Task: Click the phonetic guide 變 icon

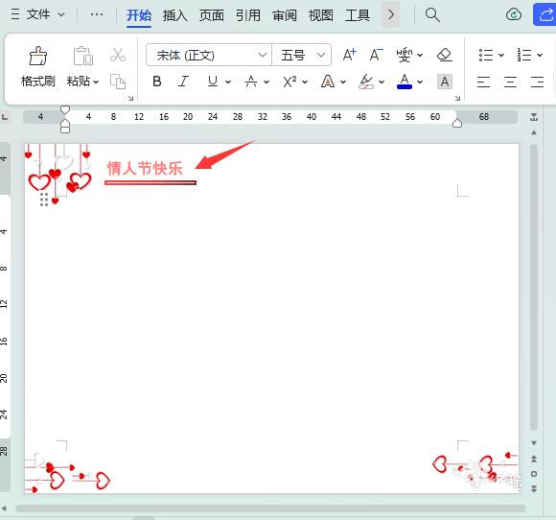Action: (x=405, y=55)
